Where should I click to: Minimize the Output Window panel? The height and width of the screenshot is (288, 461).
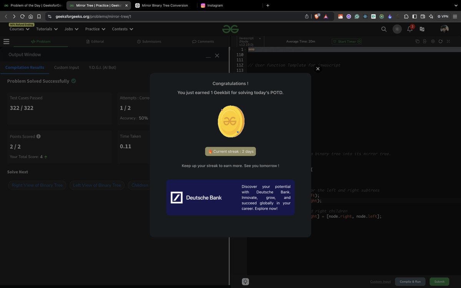click(x=208, y=56)
